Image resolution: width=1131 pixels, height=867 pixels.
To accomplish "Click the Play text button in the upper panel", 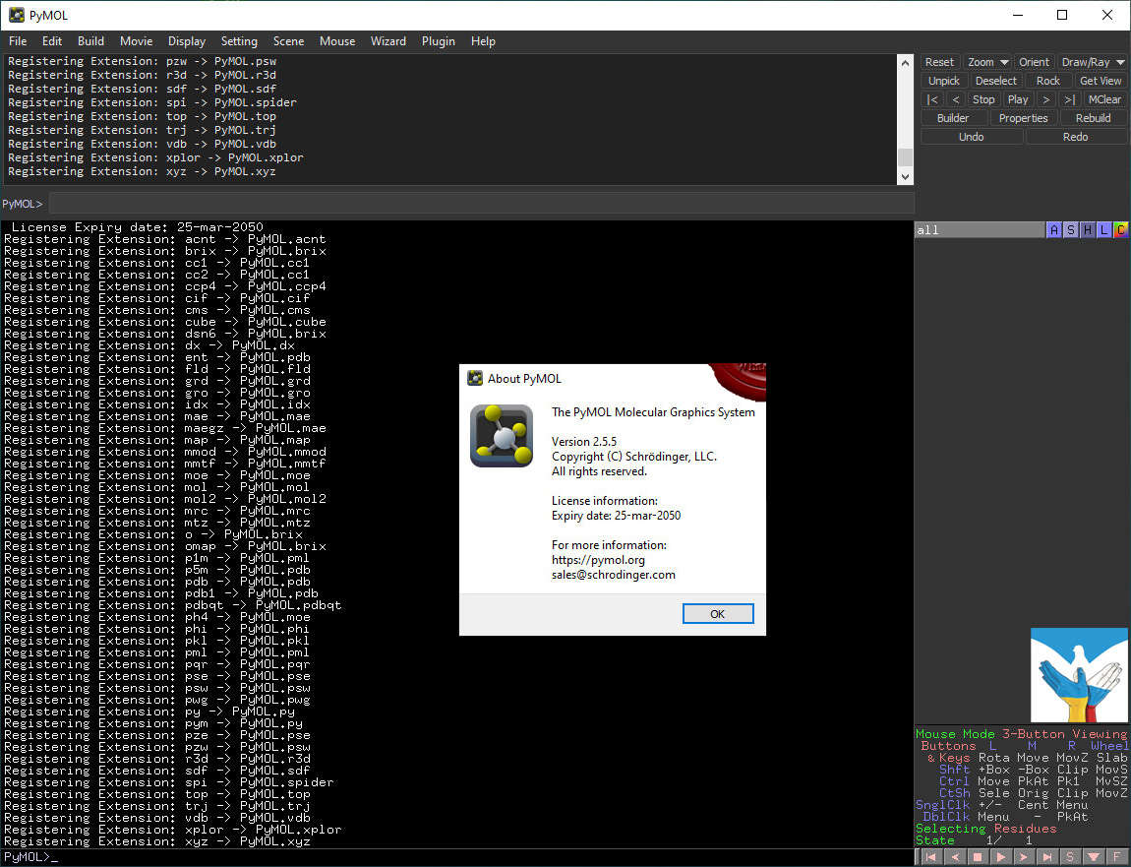I will coord(1018,99).
